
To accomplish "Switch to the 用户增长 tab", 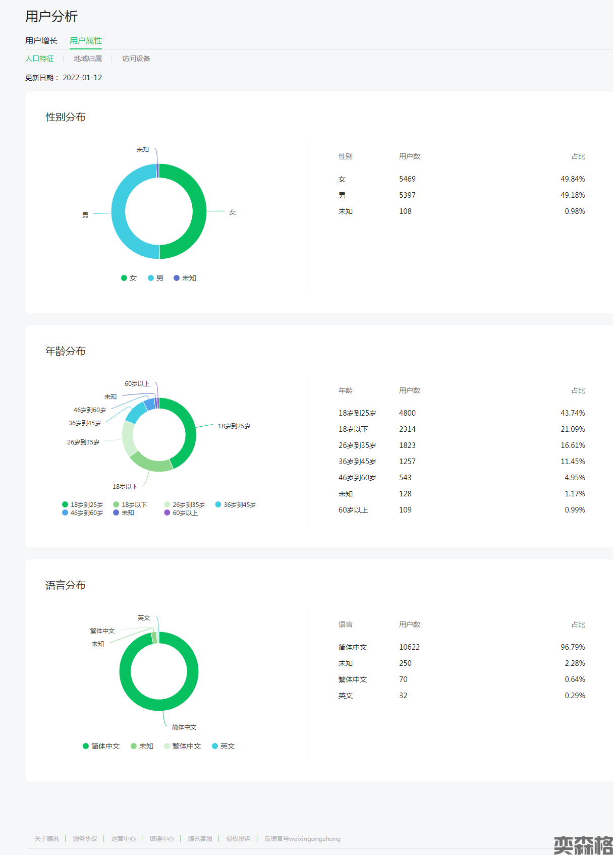I will pos(41,40).
